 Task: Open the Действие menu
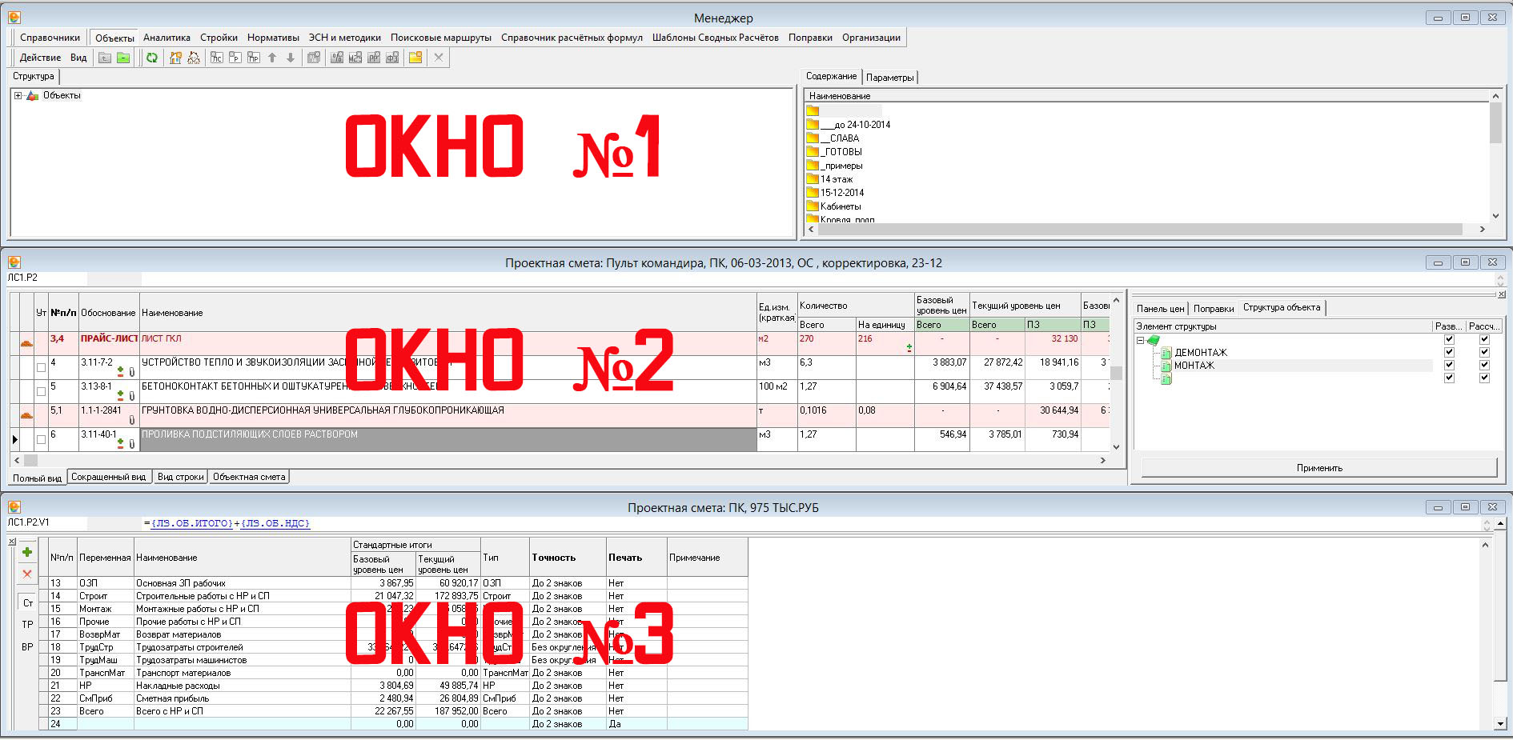tap(40, 58)
